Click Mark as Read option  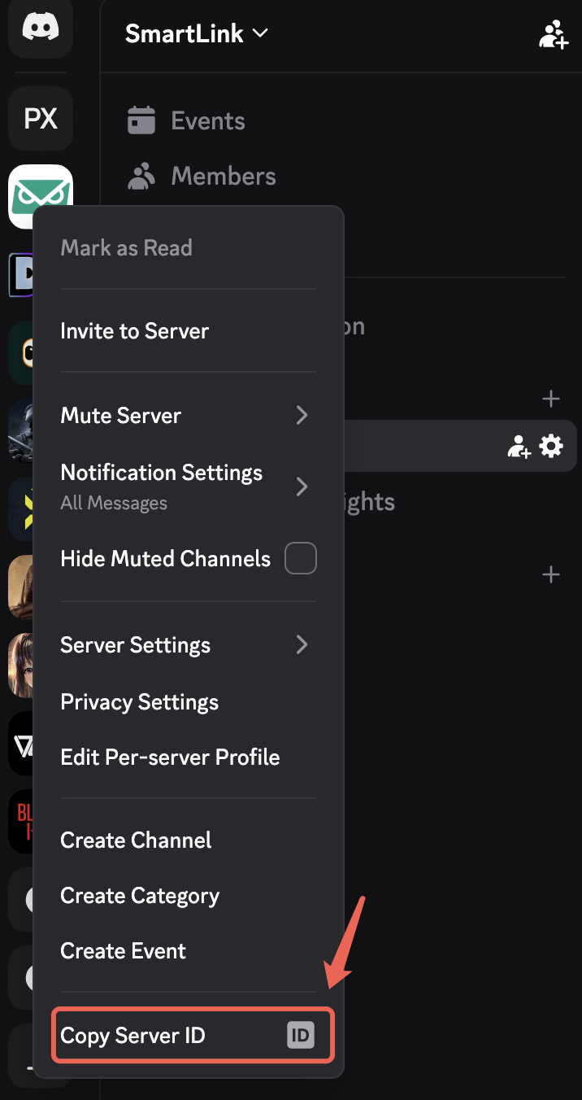pyautogui.click(x=126, y=248)
